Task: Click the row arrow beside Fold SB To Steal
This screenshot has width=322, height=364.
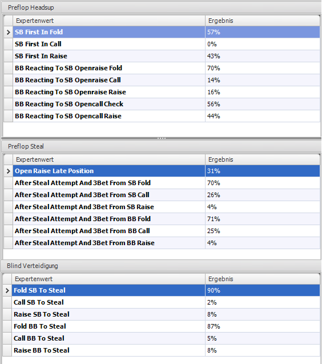Action: 7,290
